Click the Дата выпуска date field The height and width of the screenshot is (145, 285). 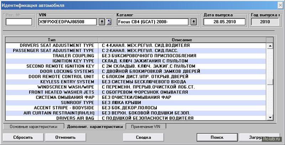[224, 22]
